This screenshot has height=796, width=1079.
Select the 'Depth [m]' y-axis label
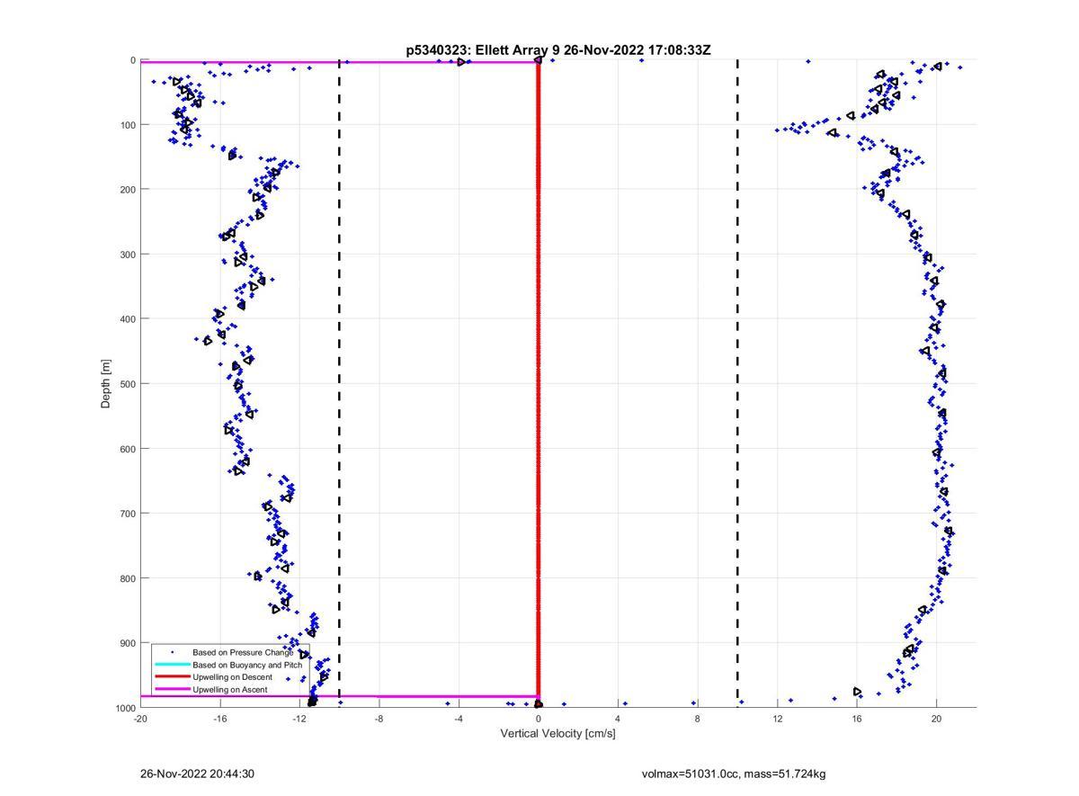106,384
